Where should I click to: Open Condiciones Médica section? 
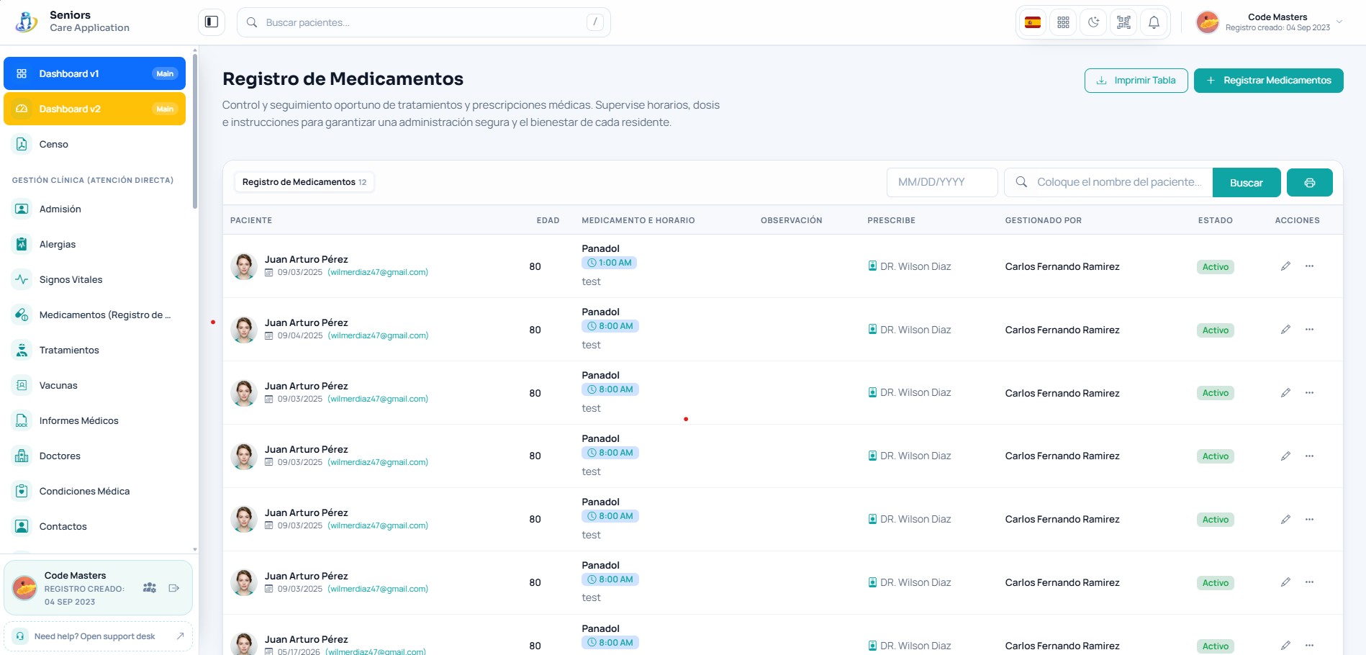pos(94,491)
